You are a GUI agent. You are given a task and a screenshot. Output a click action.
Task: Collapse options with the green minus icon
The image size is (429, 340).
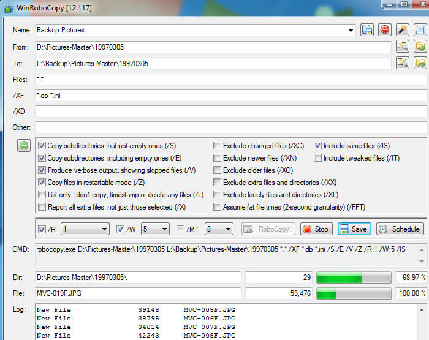(24, 145)
